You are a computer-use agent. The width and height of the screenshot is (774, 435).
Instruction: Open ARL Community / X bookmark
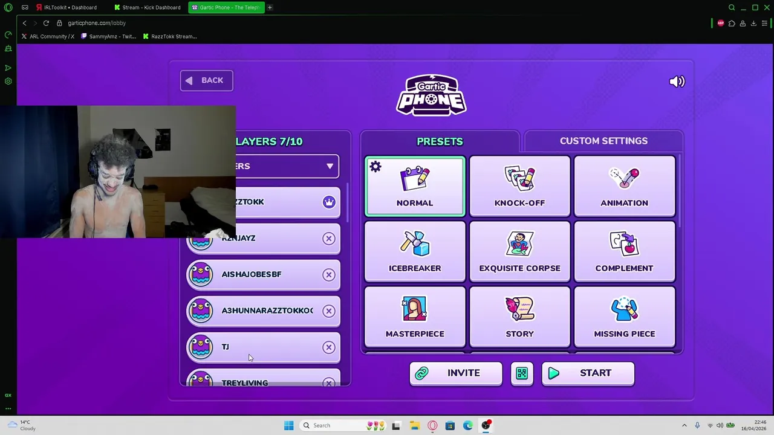click(x=48, y=36)
